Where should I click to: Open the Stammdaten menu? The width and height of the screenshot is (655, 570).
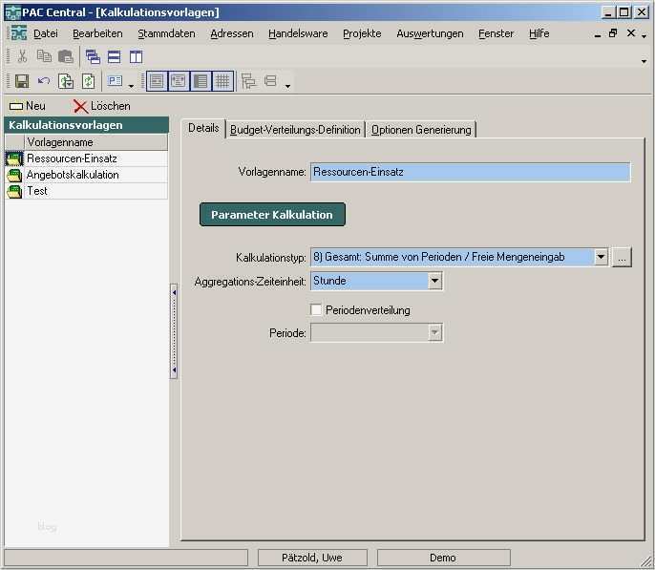pos(166,33)
